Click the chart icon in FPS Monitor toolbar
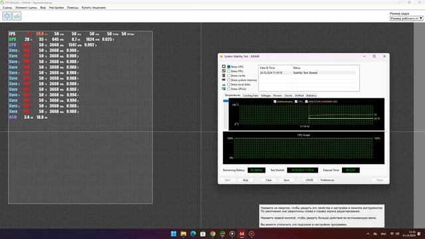The height and width of the screenshot is (239, 425). 17,16
